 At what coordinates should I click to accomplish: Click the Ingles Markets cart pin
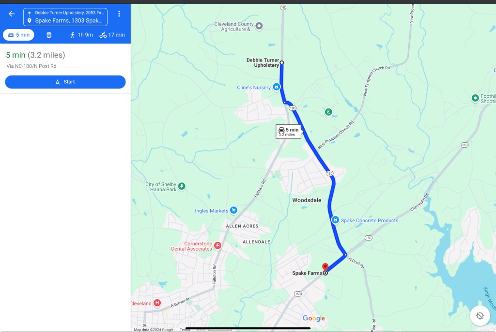coord(233,210)
